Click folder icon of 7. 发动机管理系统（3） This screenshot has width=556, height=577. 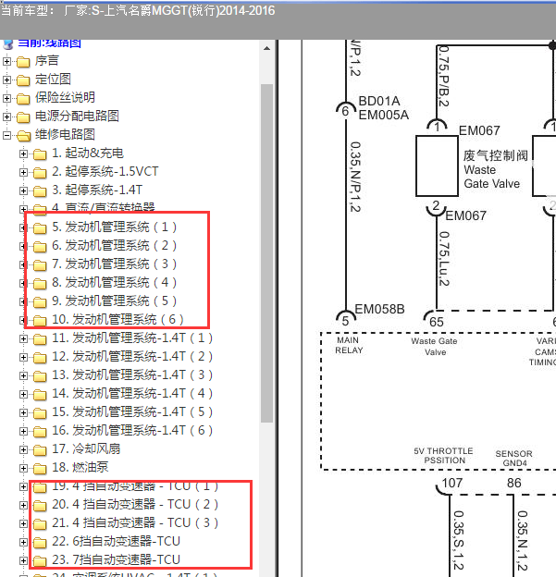tap(40, 265)
